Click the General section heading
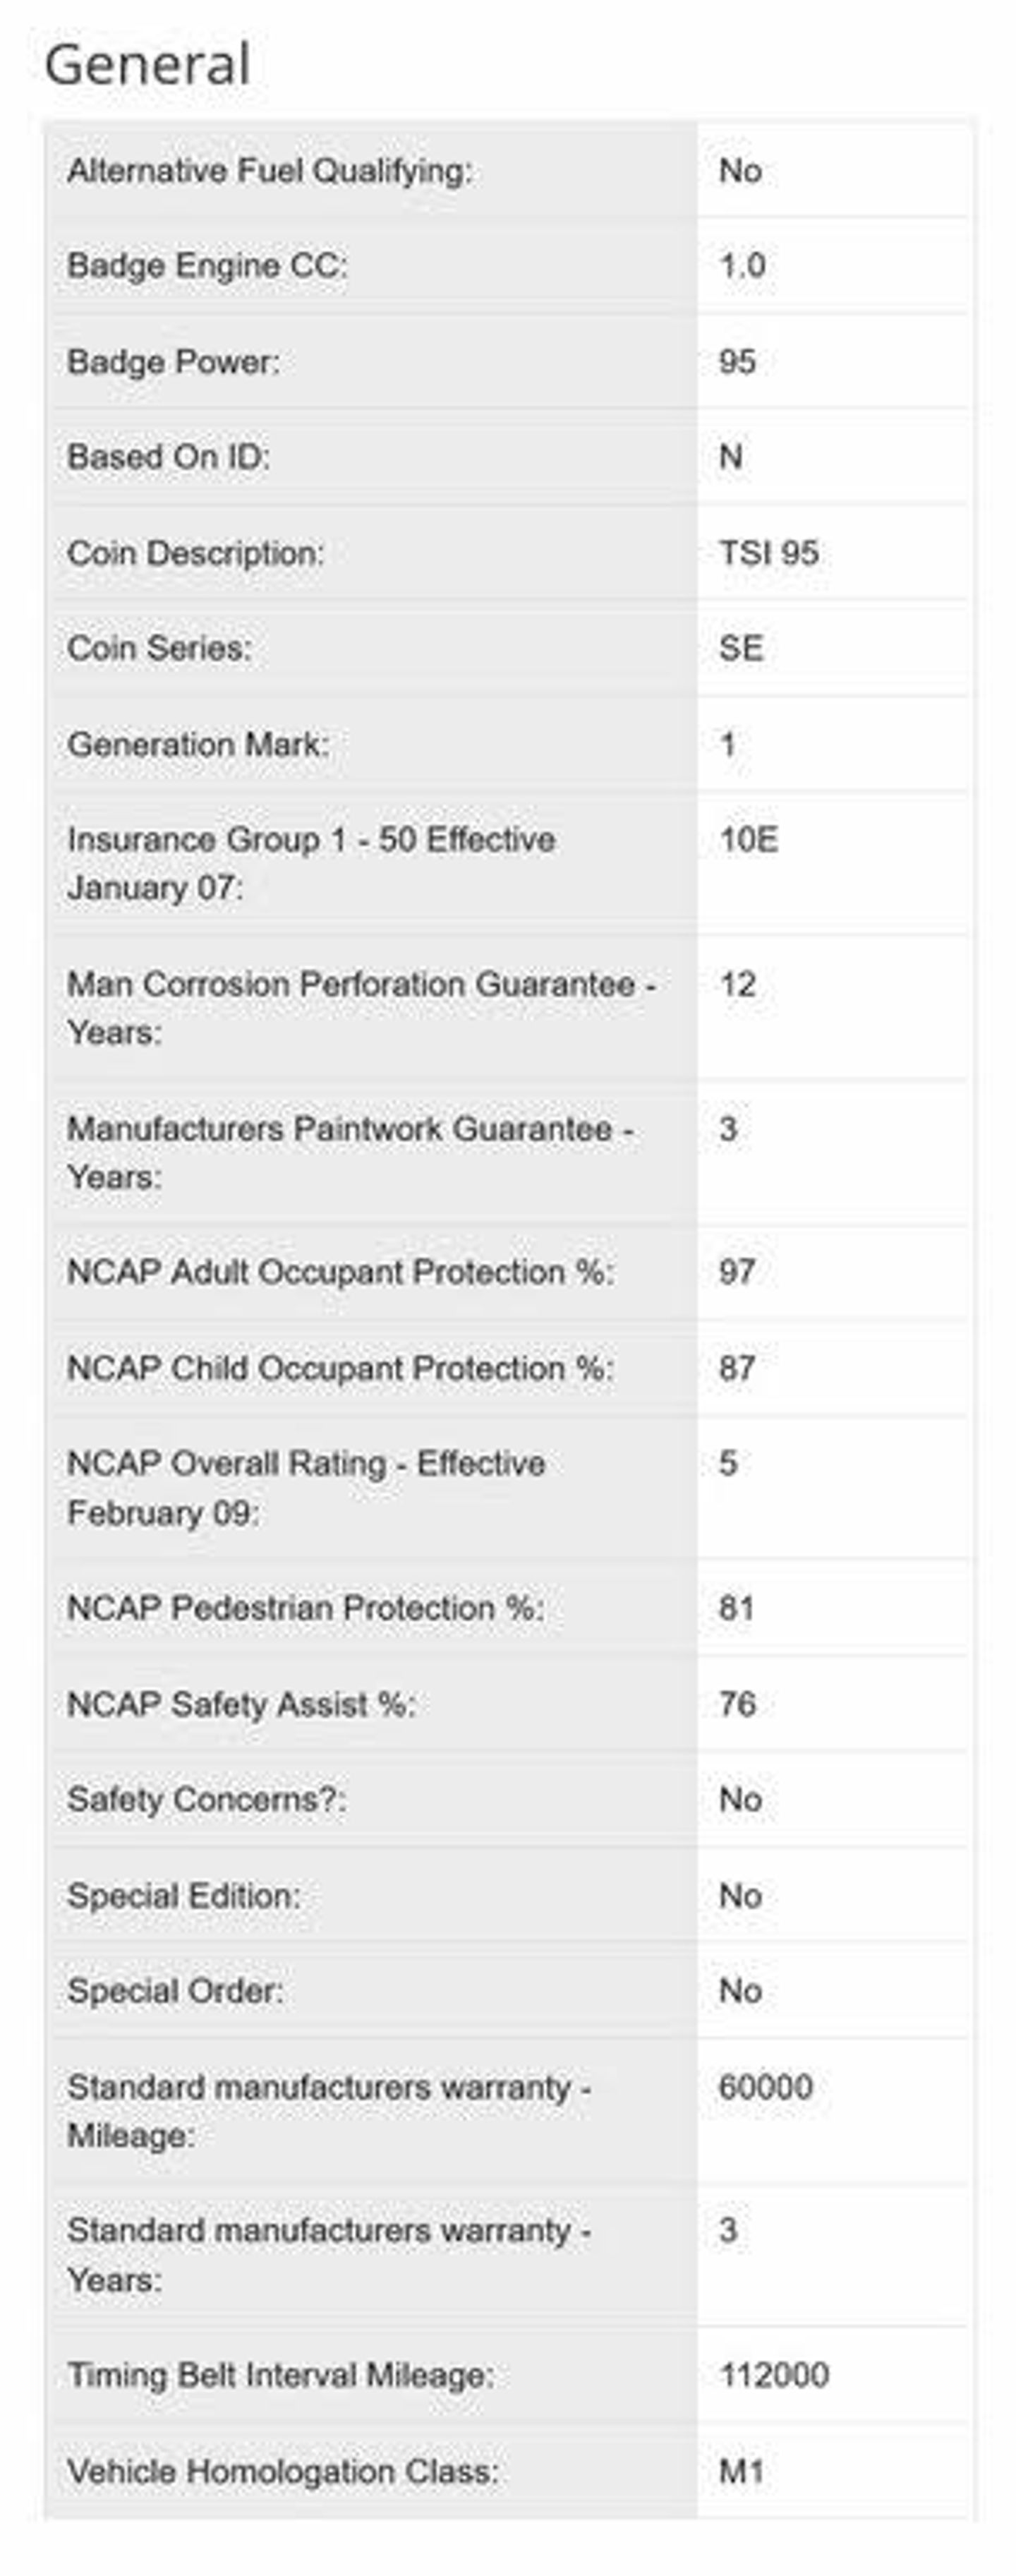Image resolution: width=1016 pixels, height=2576 pixels. point(147,65)
